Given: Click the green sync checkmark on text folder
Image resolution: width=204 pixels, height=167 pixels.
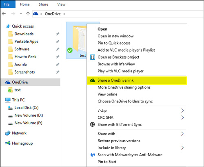Looking at the screenshot, I should click(70, 50).
